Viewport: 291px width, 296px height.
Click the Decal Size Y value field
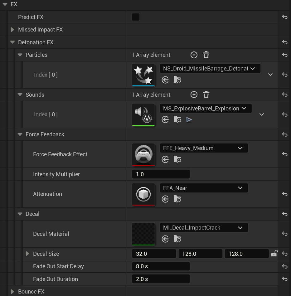(x=201, y=254)
